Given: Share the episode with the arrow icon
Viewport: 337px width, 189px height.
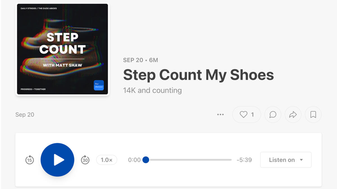Looking at the screenshot, I should point(293,115).
